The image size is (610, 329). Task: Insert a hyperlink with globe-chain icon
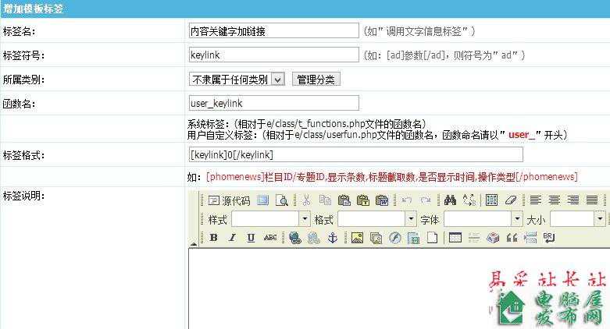click(x=295, y=237)
